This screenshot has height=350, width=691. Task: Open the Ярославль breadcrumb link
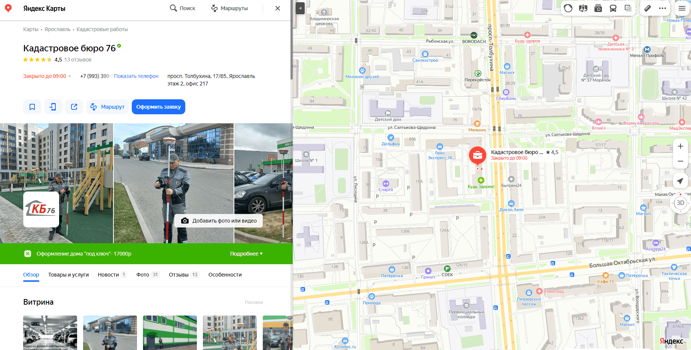click(x=57, y=29)
